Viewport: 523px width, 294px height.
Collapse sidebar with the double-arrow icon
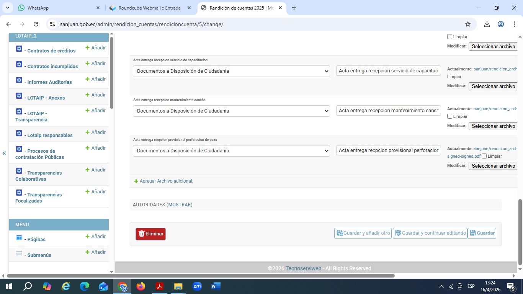4,153
